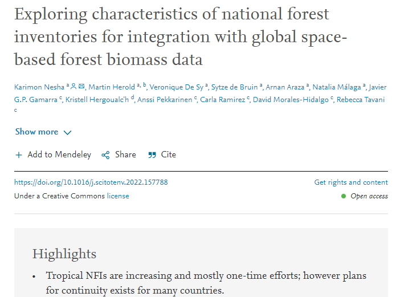Click the Cite button label
The image size is (400, 297).
tap(168, 154)
